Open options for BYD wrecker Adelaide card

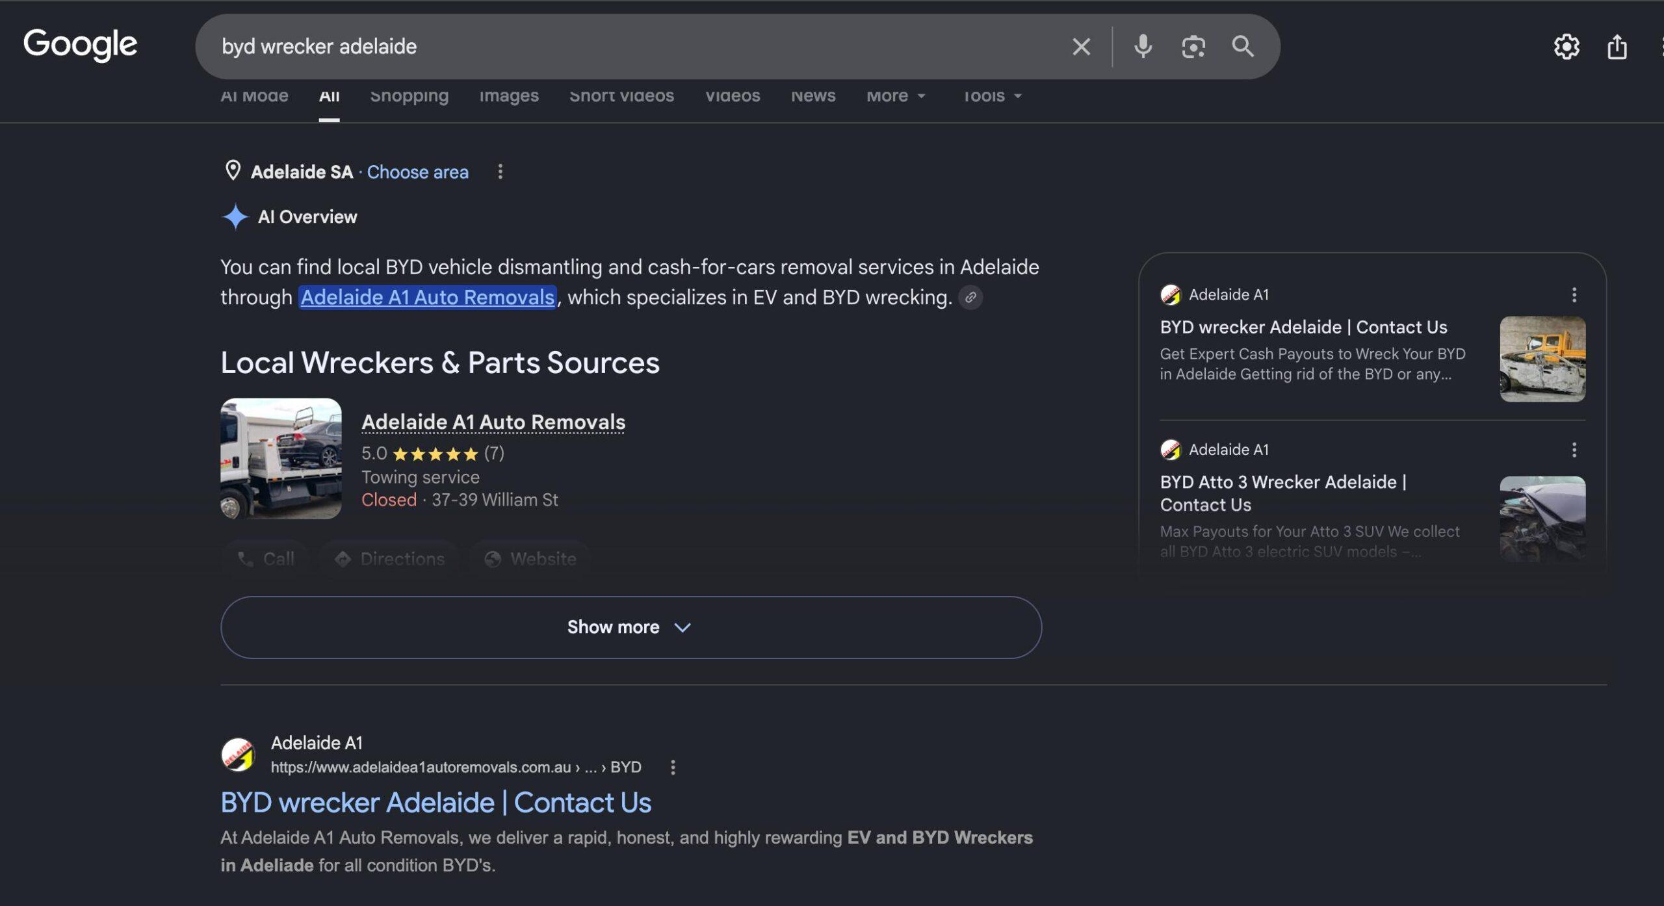1574,295
